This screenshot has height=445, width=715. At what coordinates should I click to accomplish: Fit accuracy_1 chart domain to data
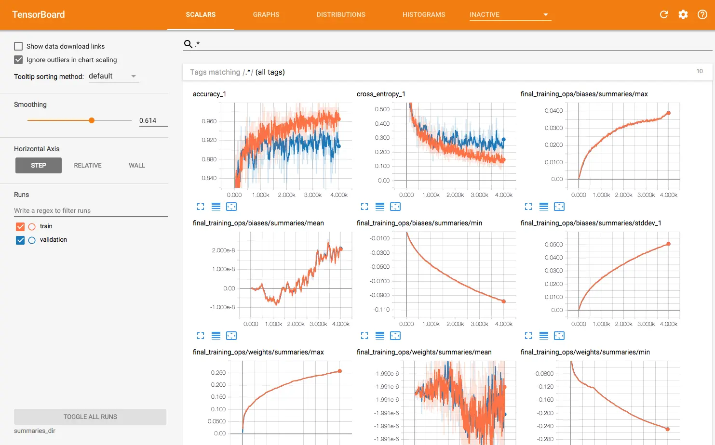231,207
